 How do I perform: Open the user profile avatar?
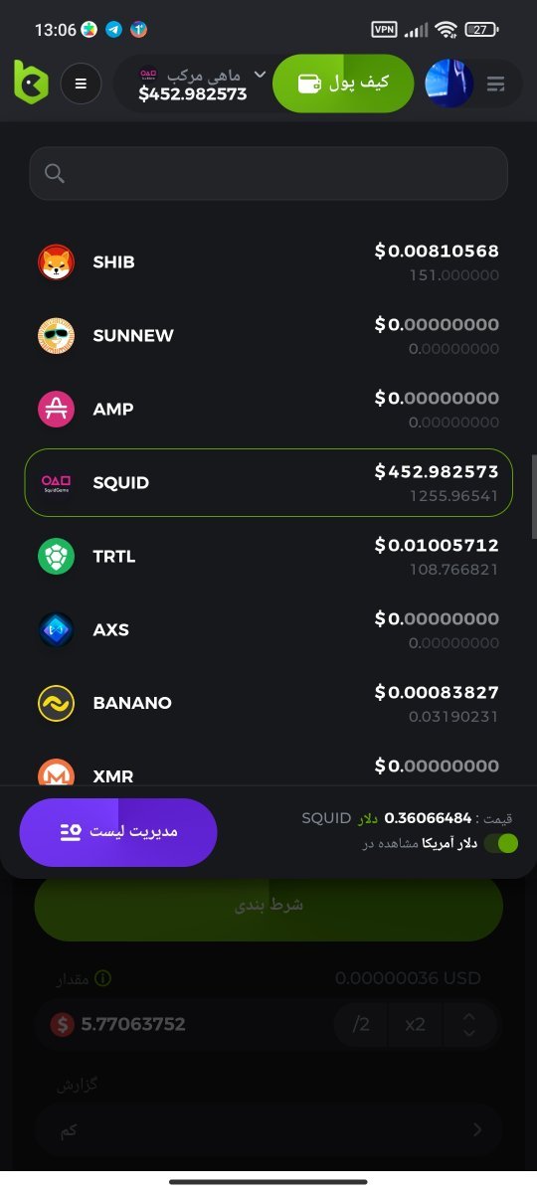pyautogui.click(x=448, y=84)
